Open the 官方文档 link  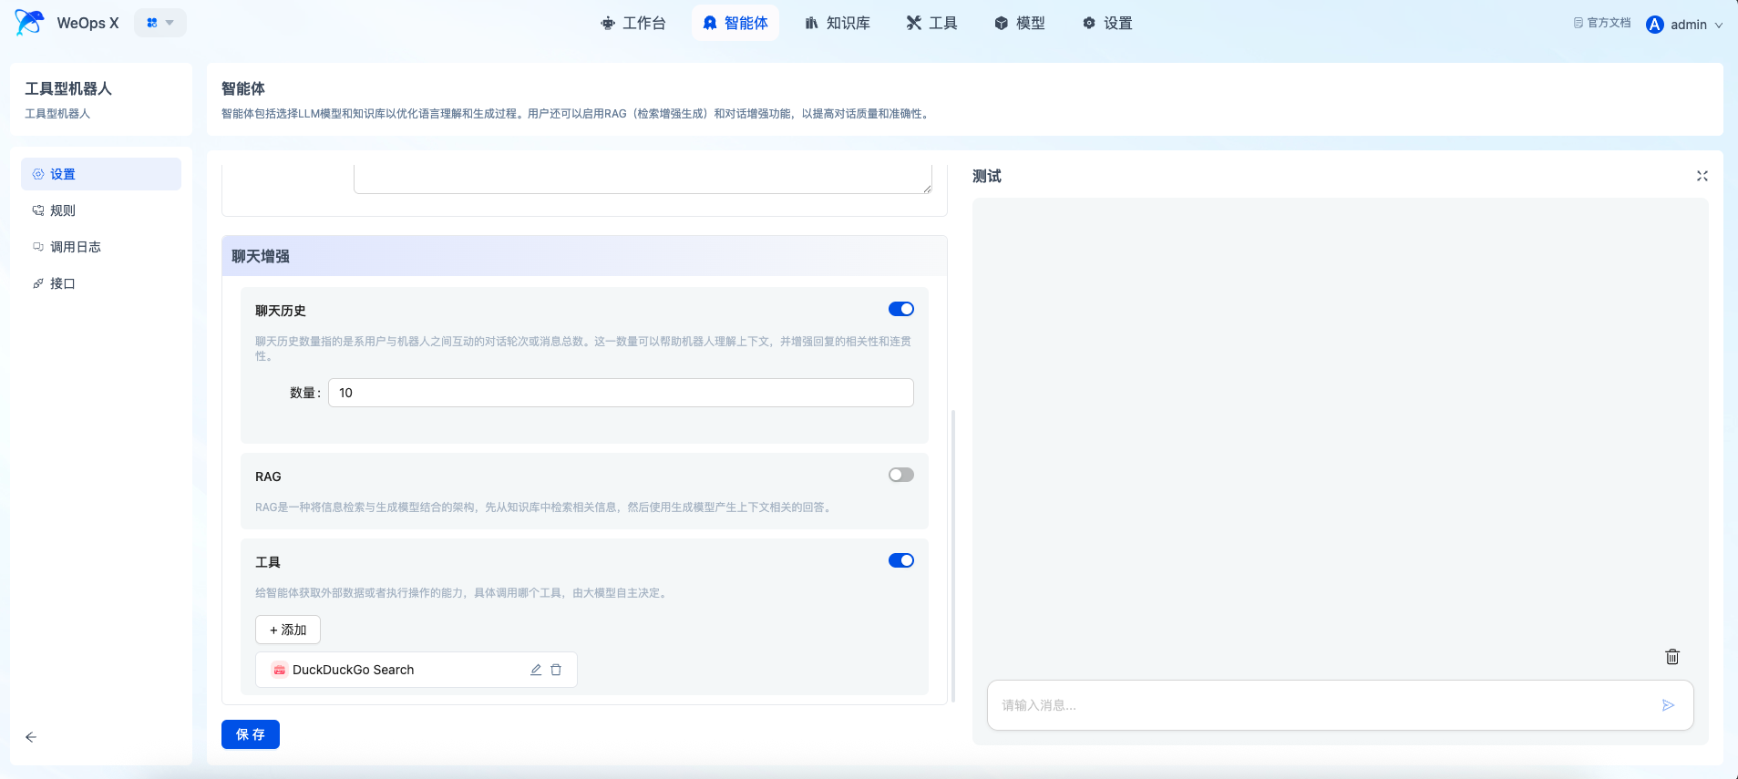pos(1602,23)
